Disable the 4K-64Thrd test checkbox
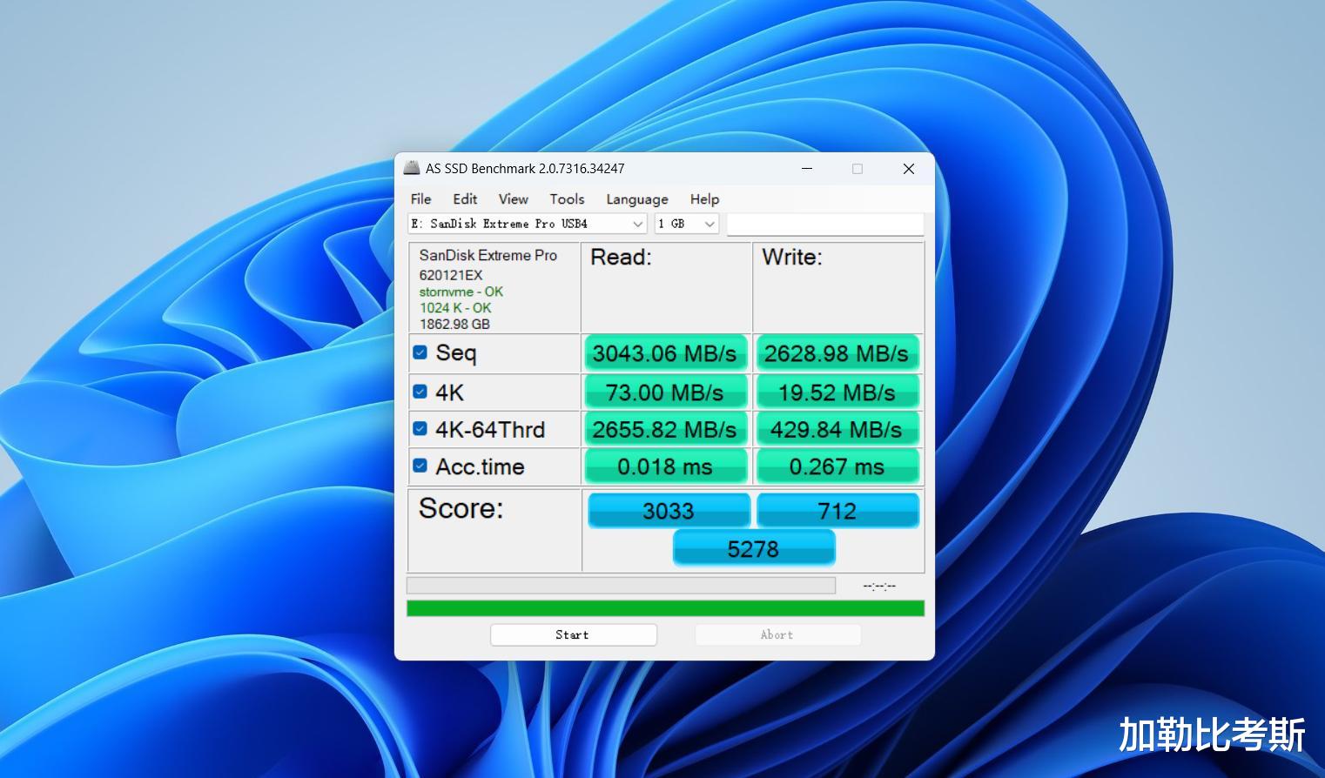This screenshot has height=778, width=1325. (x=420, y=429)
